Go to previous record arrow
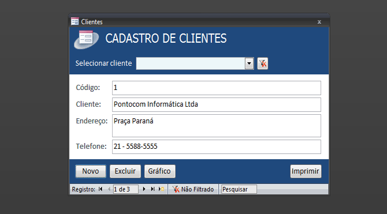The height and width of the screenshot is (214, 387). click(x=109, y=189)
